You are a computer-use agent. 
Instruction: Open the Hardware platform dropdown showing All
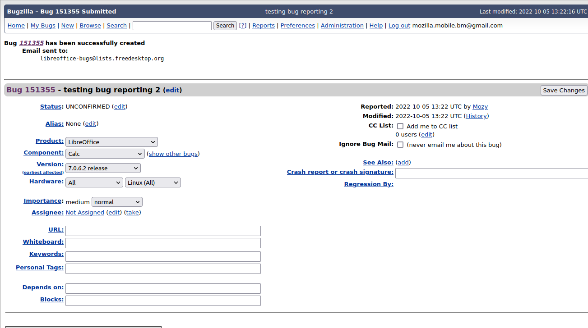[x=94, y=182]
